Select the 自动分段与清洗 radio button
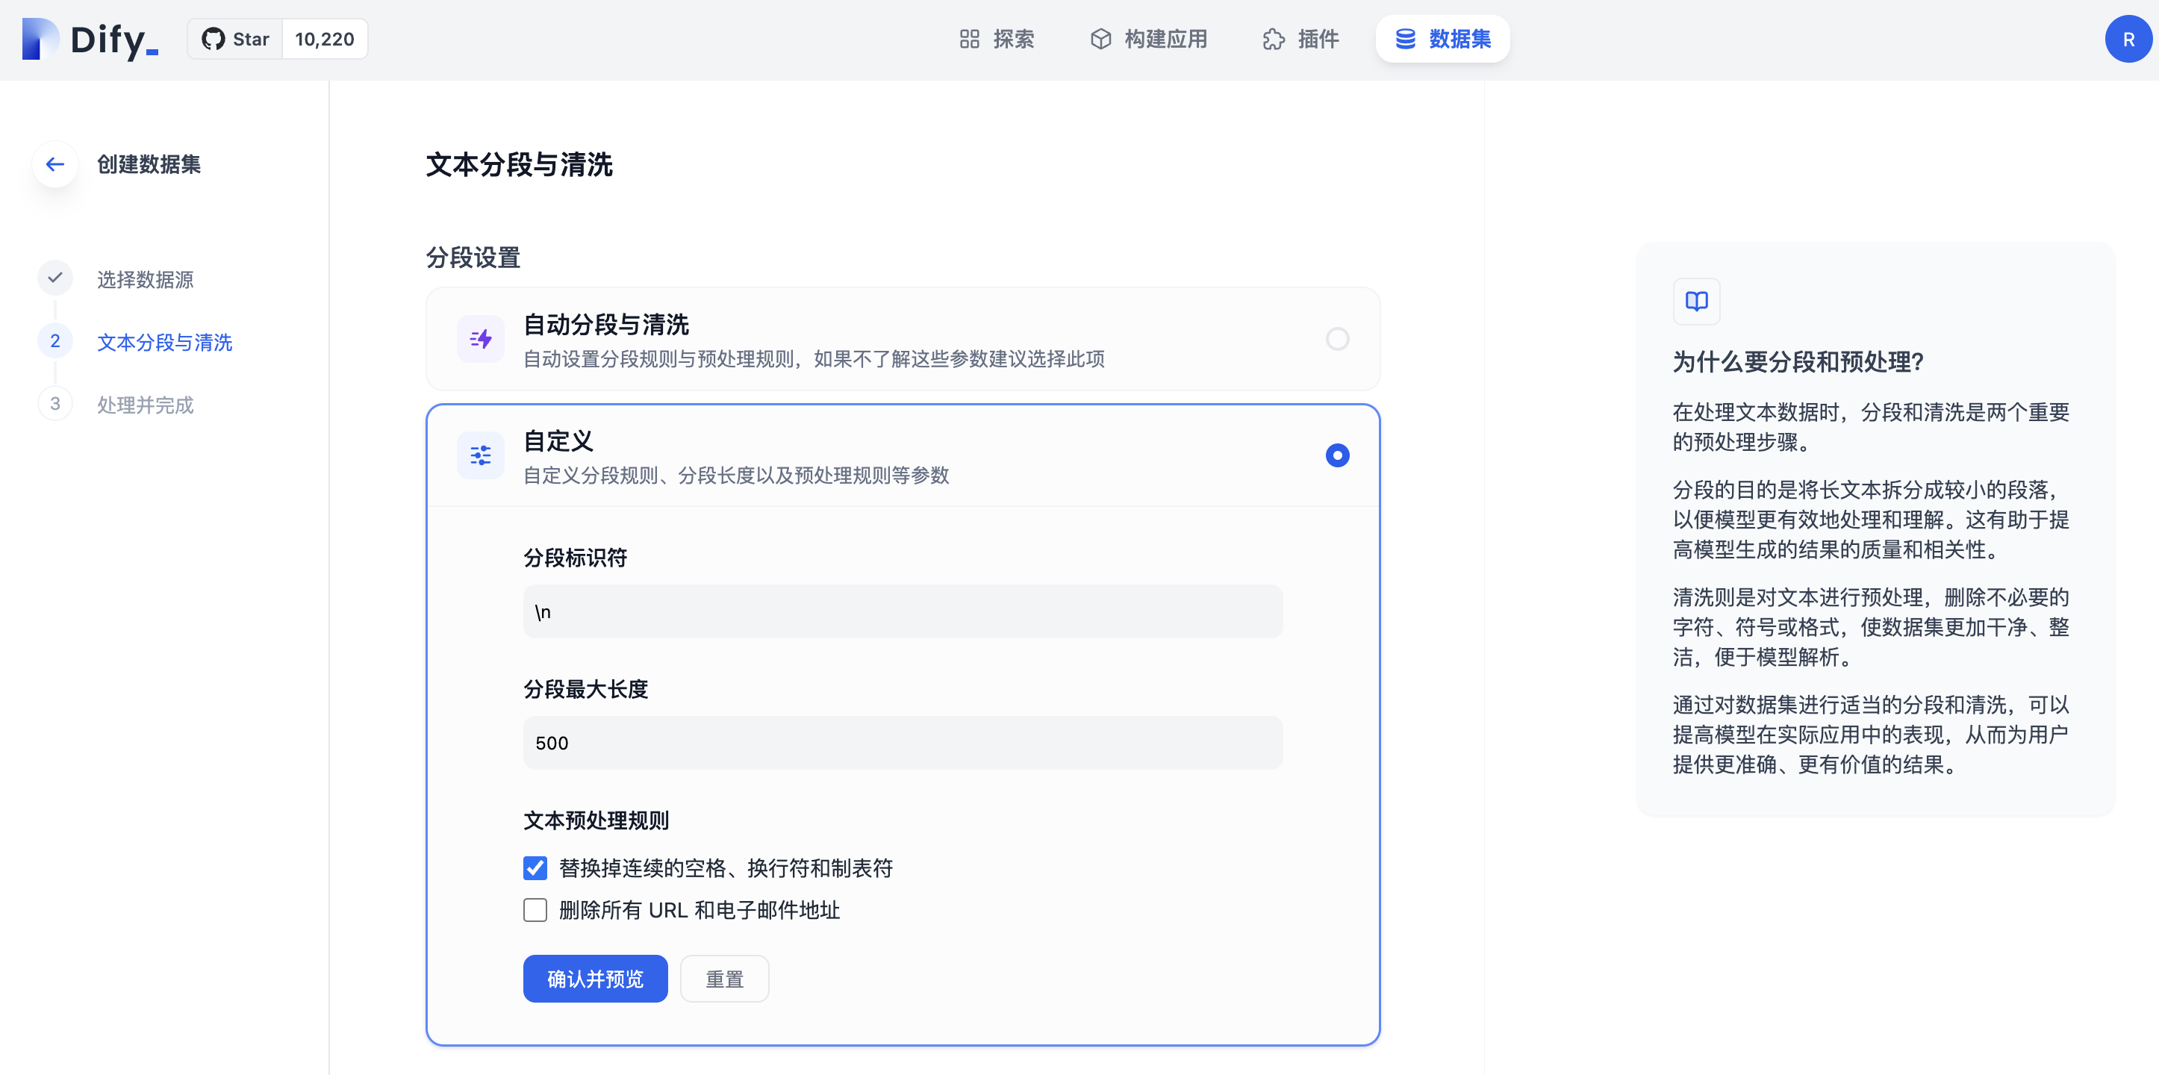The width and height of the screenshot is (2159, 1075). pyautogui.click(x=1337, y=340)
